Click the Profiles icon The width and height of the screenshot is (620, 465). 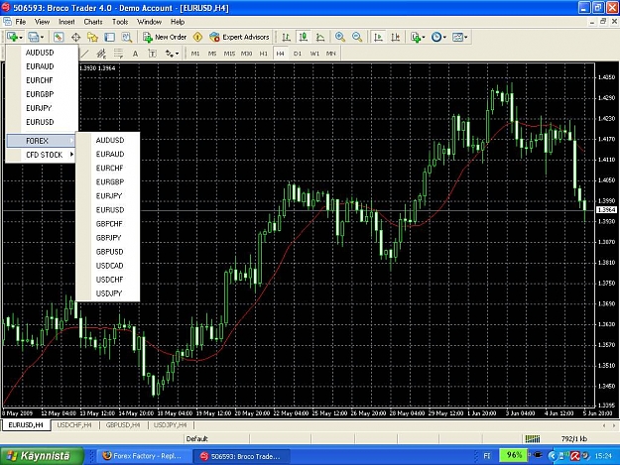pos(33,37)
